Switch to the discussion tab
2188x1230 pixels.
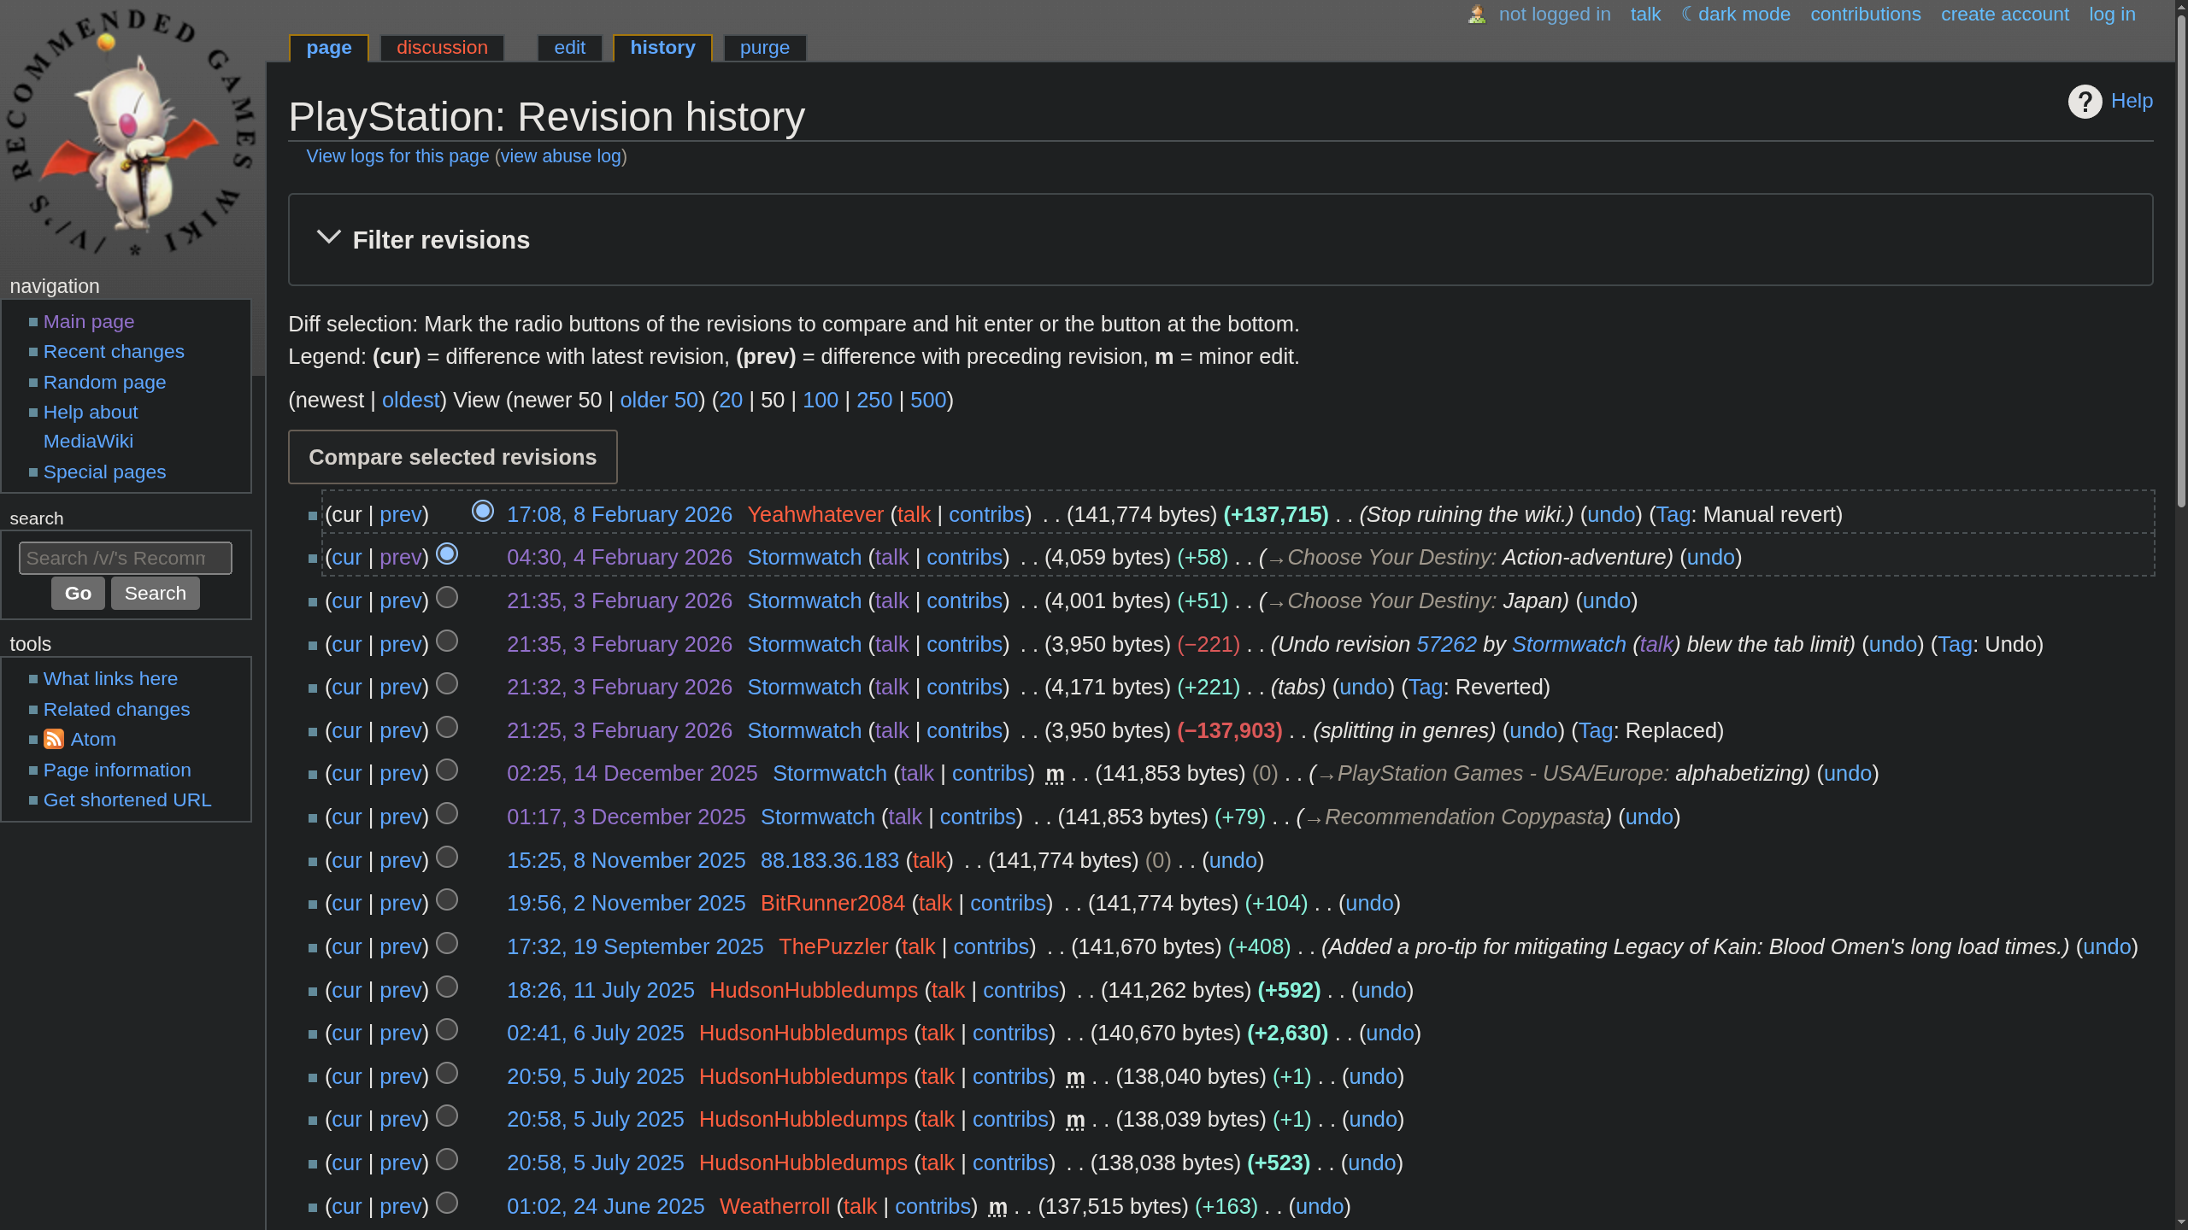point(442,48)
